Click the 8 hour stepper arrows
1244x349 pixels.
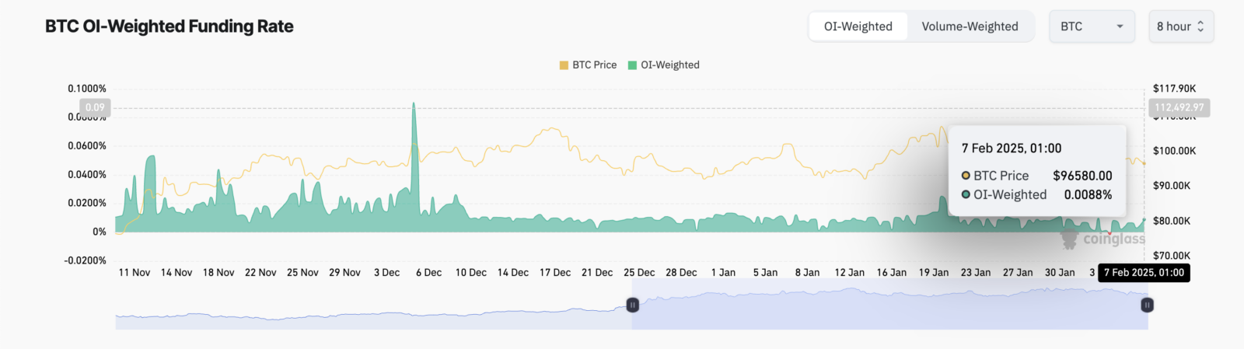coord(1200,26)
